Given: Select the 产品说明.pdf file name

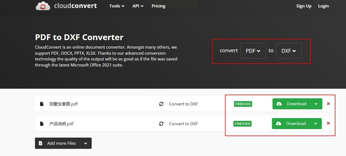Looking at the screenshot, I should click(61, 124).
